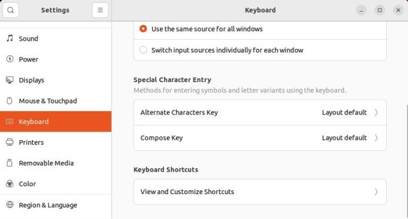Click the Alternate Characters Key row label
The width and height of the screenshot is (408, 219).
(179, 112)
